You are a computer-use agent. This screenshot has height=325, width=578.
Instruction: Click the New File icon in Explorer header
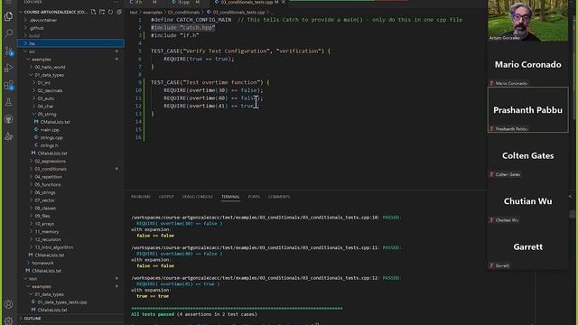[94, 12]
